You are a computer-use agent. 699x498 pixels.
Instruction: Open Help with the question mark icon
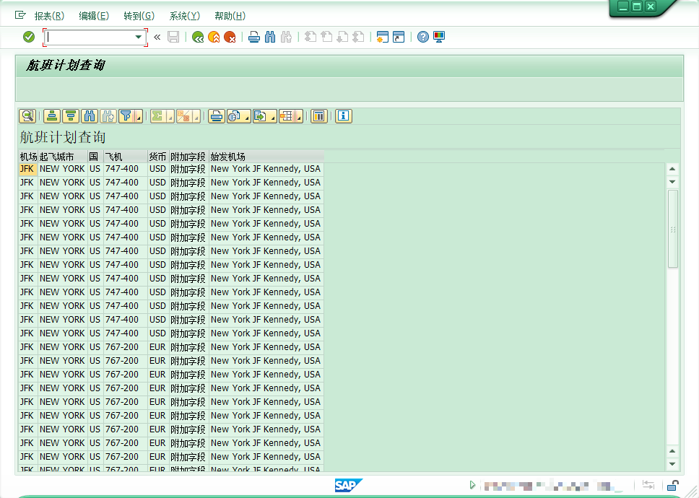click(423, 37)
